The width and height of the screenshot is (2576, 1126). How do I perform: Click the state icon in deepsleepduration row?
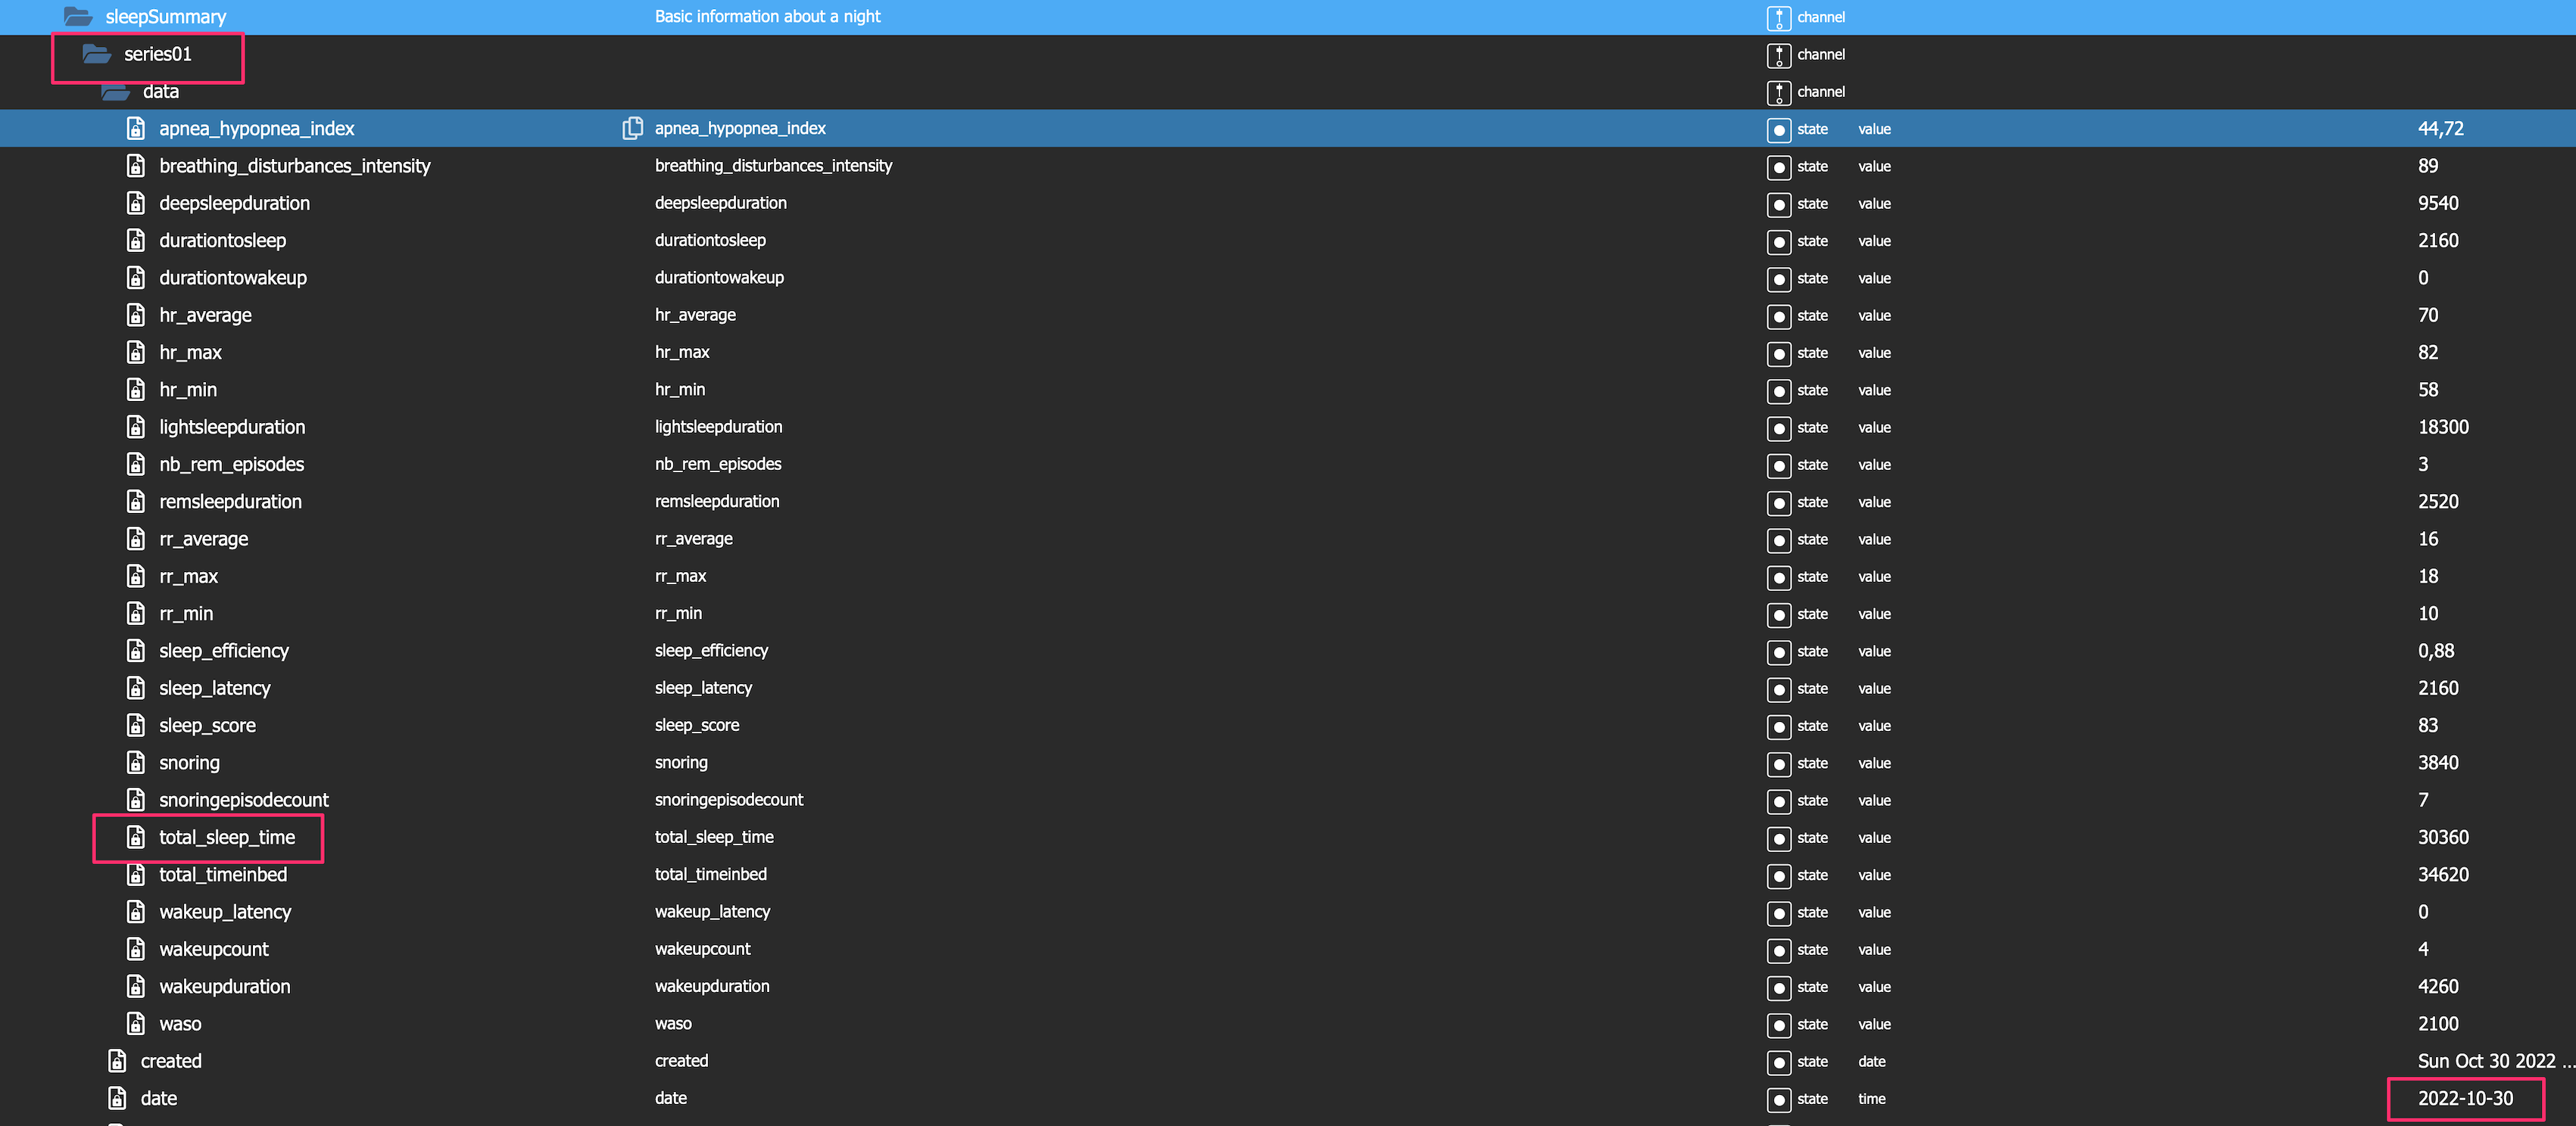tap(1778, 204)
